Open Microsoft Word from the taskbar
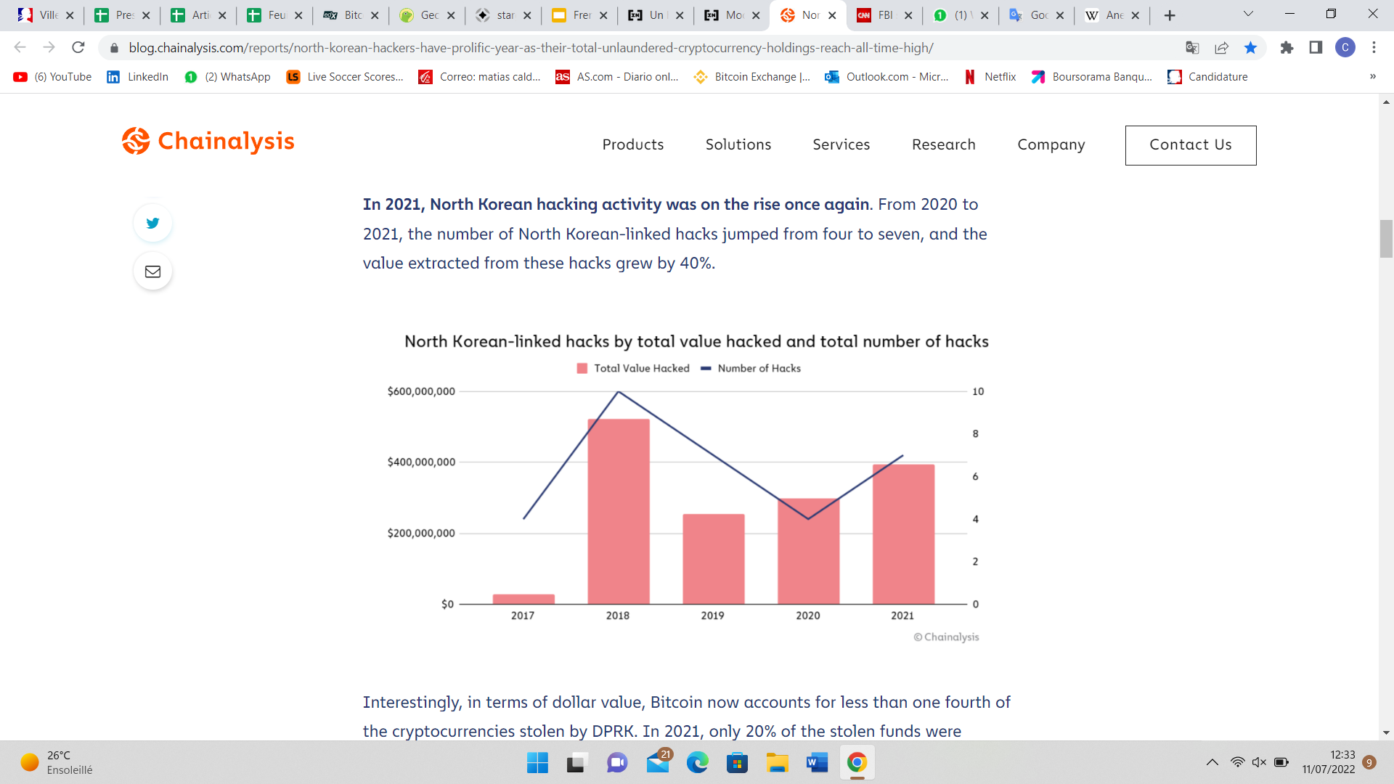 click(817, 763)
